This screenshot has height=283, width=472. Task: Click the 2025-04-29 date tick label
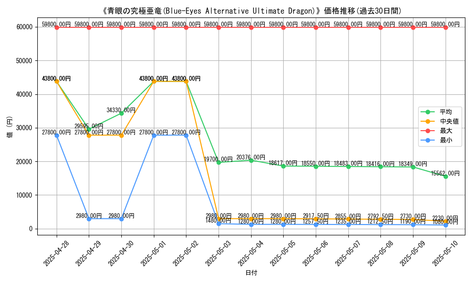pyautogui.click(x=88, y=253)
